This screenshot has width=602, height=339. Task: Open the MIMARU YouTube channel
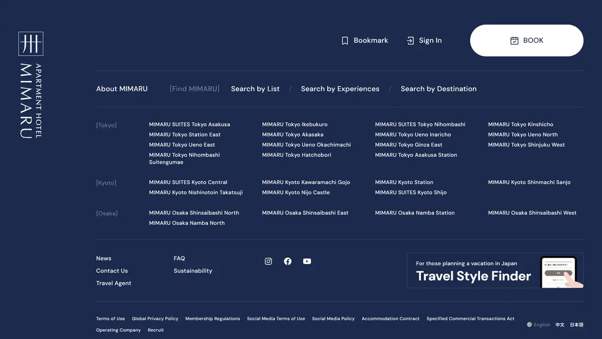pos(307,261)
